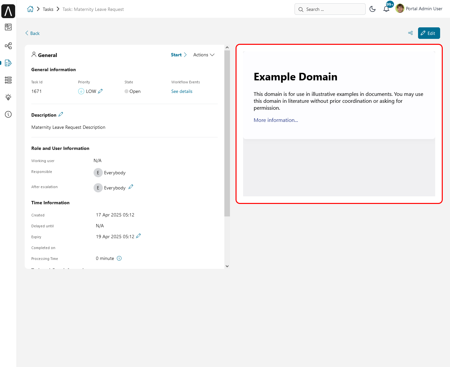Click the Task Id value 1671
The image size is (450, 367).
coord(37,91)
